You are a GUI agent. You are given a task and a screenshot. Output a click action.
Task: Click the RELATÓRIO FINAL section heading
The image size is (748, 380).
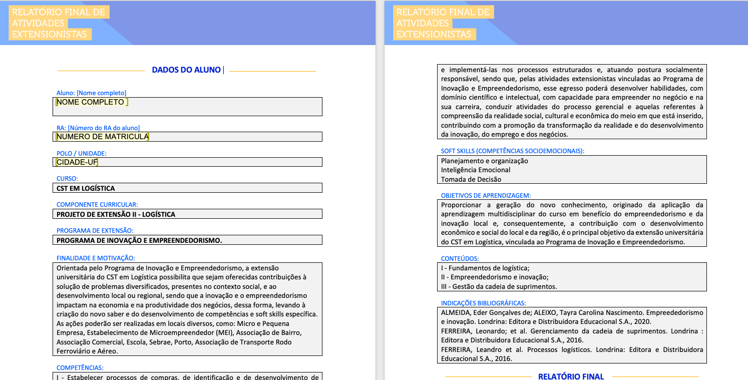tap(571, 376)
